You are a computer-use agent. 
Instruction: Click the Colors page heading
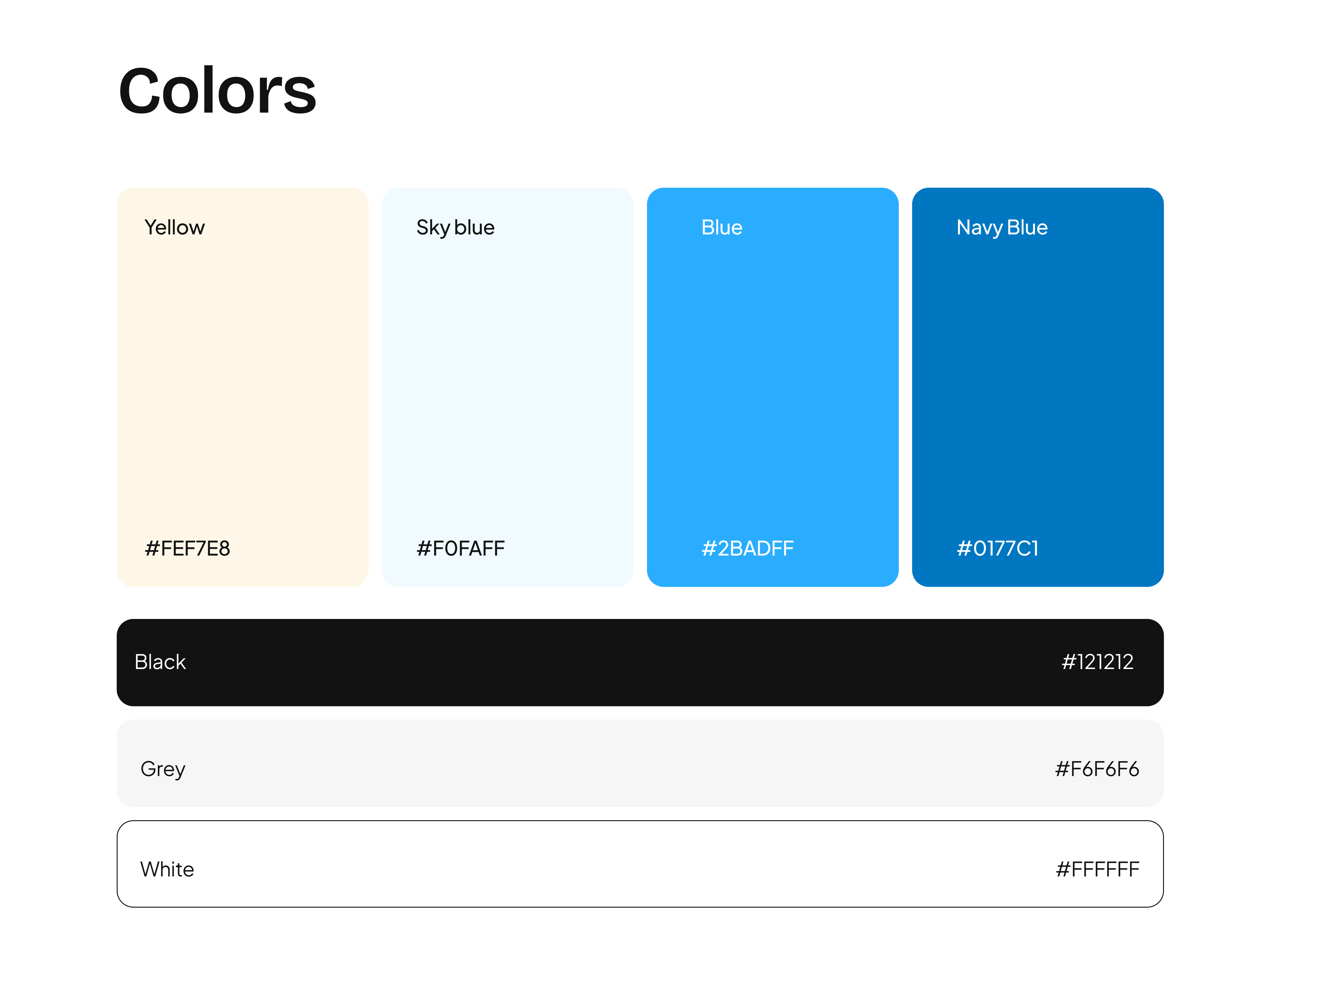click(217, 90)
